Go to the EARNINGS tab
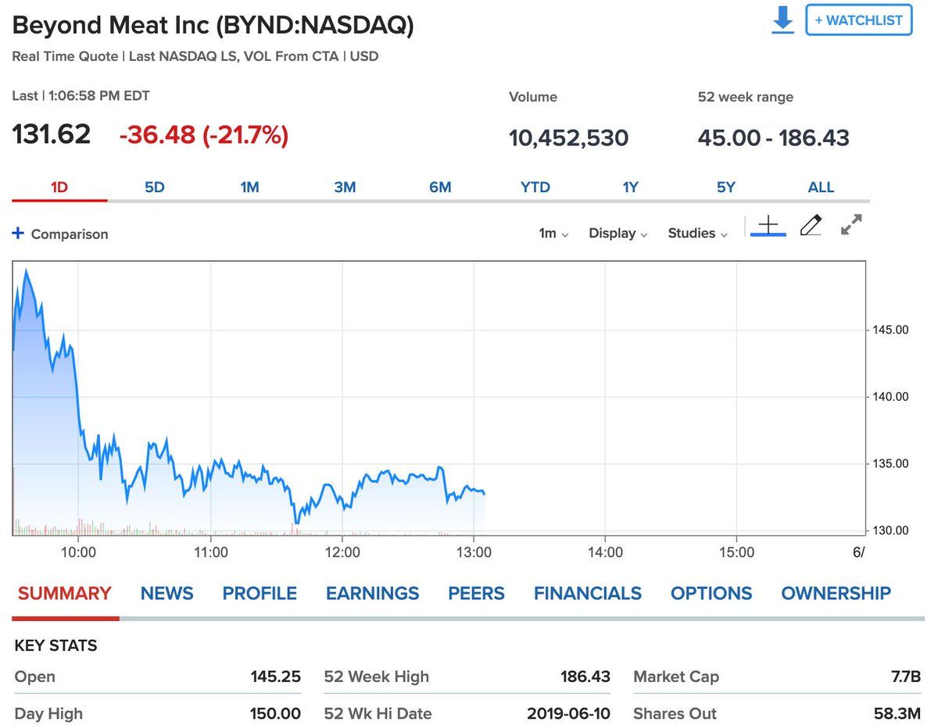Screen dimensions: 938x725 pos(373,594)
